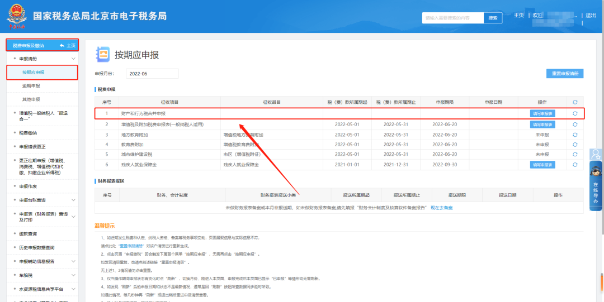Click the 申报月份 date field
The width and height of the screenshot is (604, 302).
pyautogui.click(x=152, y=74)
